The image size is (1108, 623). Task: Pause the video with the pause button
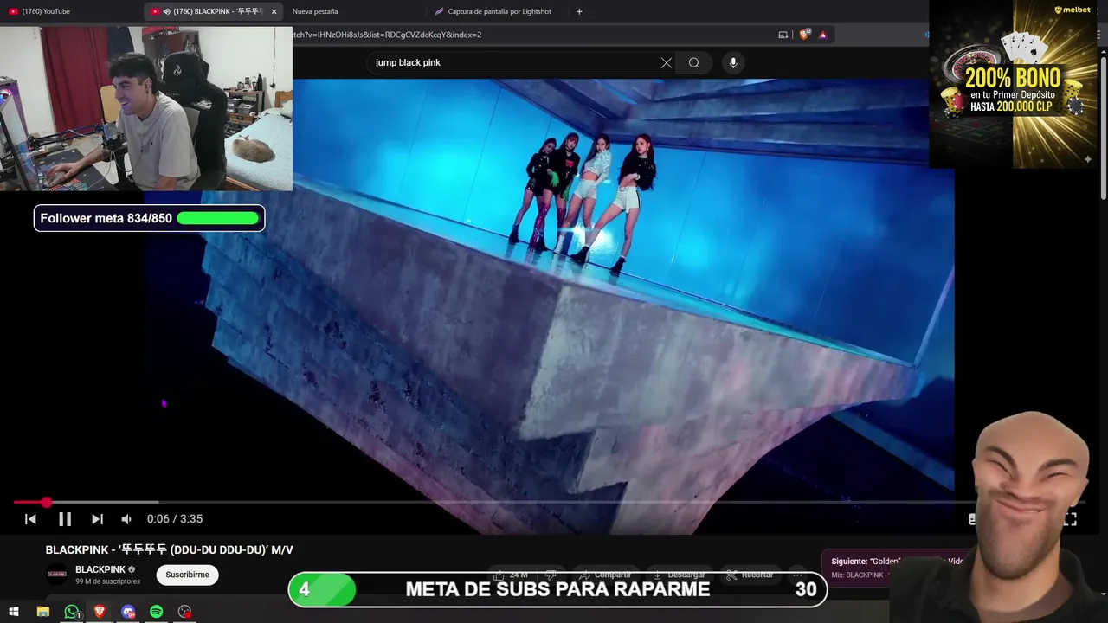pyautogui.click(x=65, y=519)
